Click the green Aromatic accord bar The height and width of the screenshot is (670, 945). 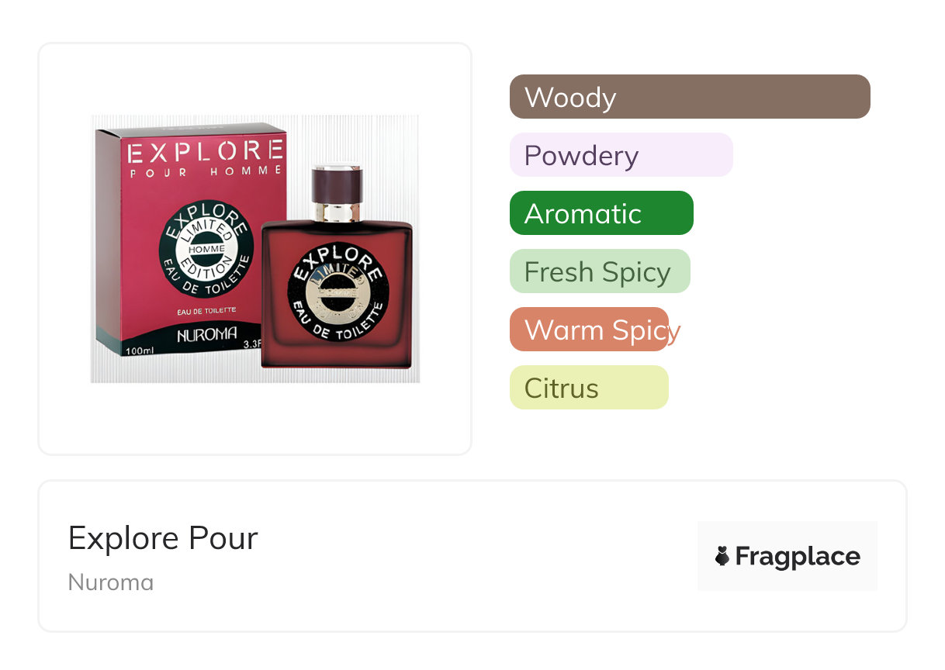(x=601, y=213)
